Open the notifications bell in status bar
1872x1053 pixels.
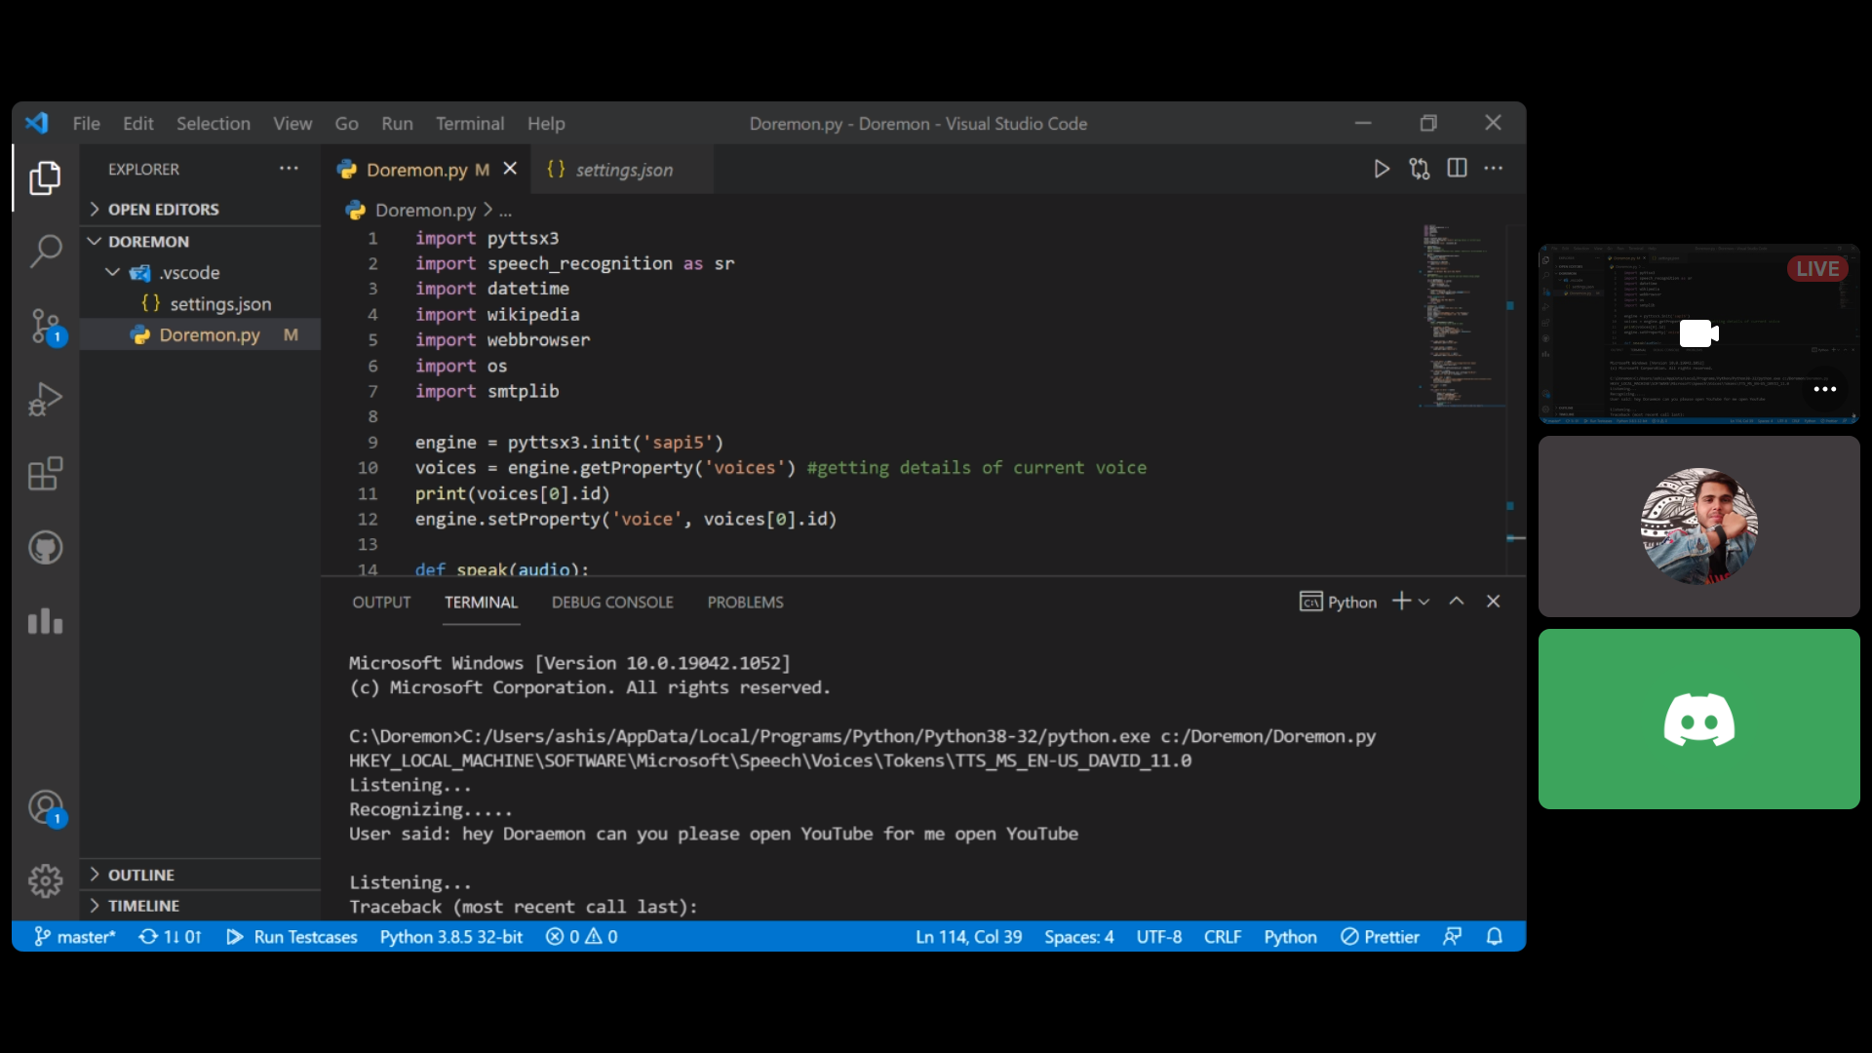point(1494,937)
